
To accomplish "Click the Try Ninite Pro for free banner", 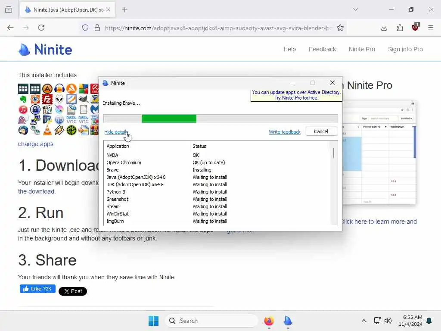I will pos(296,95).
